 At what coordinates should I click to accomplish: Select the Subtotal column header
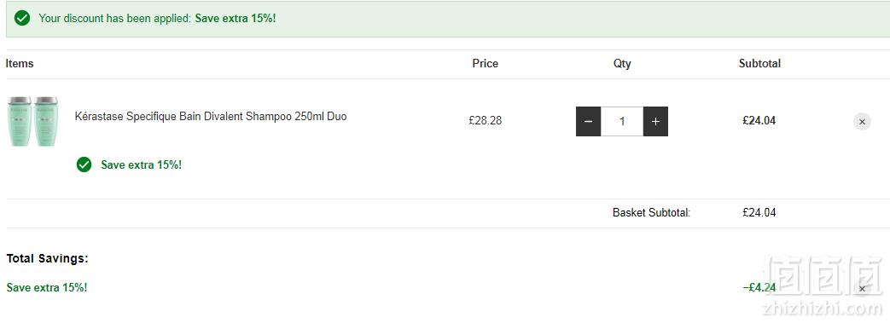759,63
